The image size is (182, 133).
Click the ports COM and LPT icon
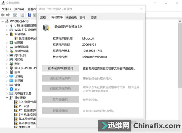point(11,68)
